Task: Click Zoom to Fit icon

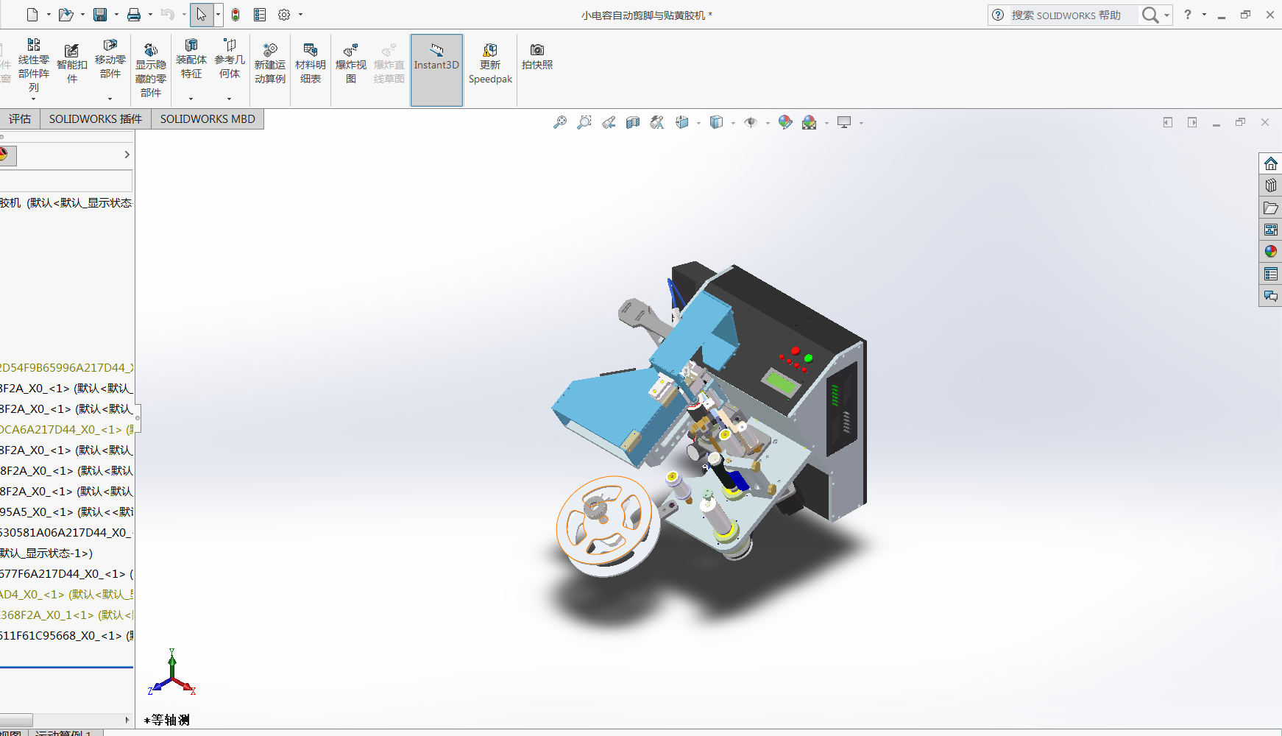Action: (x=560, y=122)
